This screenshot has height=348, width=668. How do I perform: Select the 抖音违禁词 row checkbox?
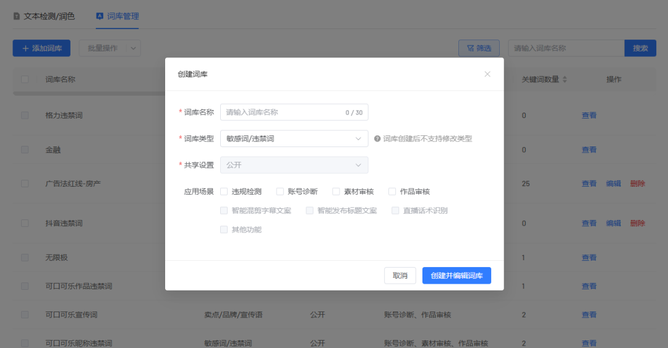pos(25,223)
